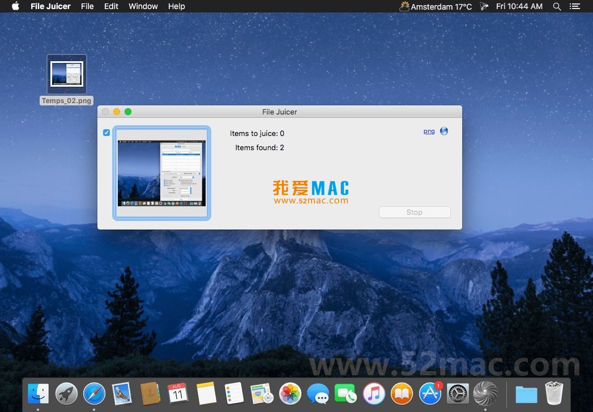Image resolution: width=593 pixels, height=412 pixels.
Task: Open System Preferences gear in the Dock
Action: click(x=458, y=393)
